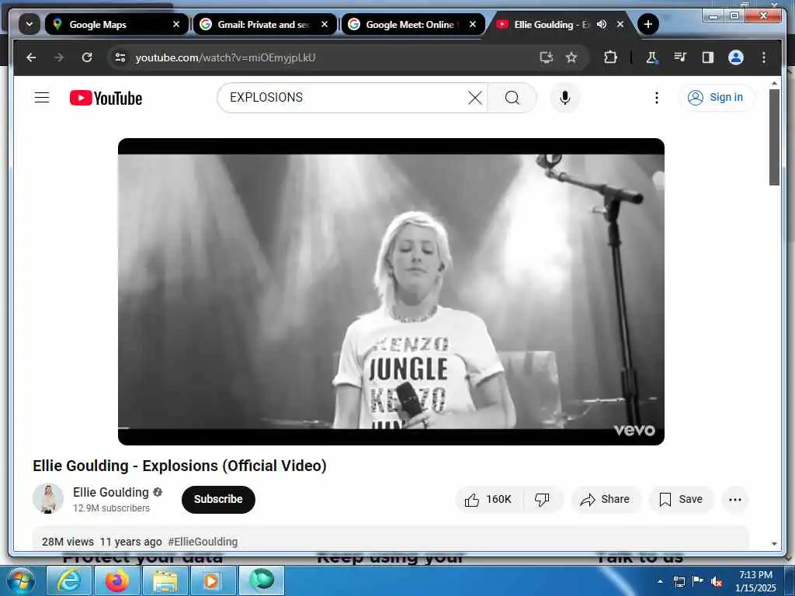
Task: Open the Chrome profile avatar
Action: (x=736, y=57)
